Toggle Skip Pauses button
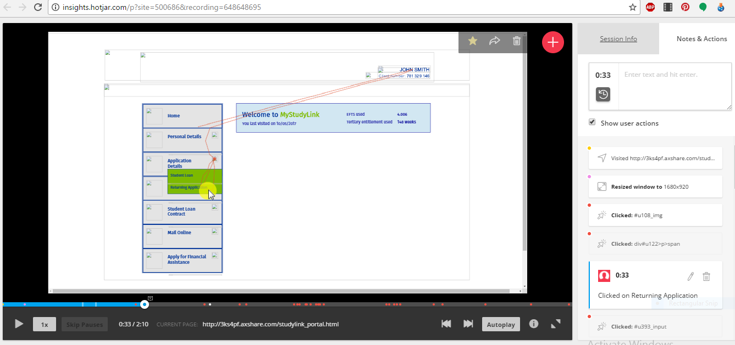The width and height of the screenshot is (735, 345). pyautogui.click(x=85, y=324)
